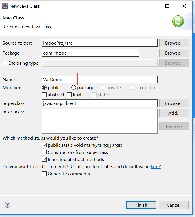Select the public modifier radio button
The image size is (195, 217).
44,87
